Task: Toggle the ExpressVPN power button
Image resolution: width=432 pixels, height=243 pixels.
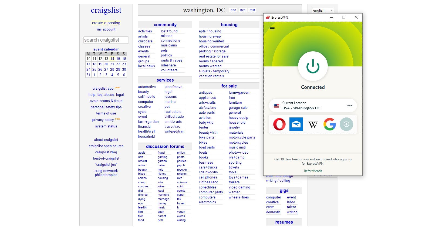Action: pyautogui.click(x=313, y=66)
